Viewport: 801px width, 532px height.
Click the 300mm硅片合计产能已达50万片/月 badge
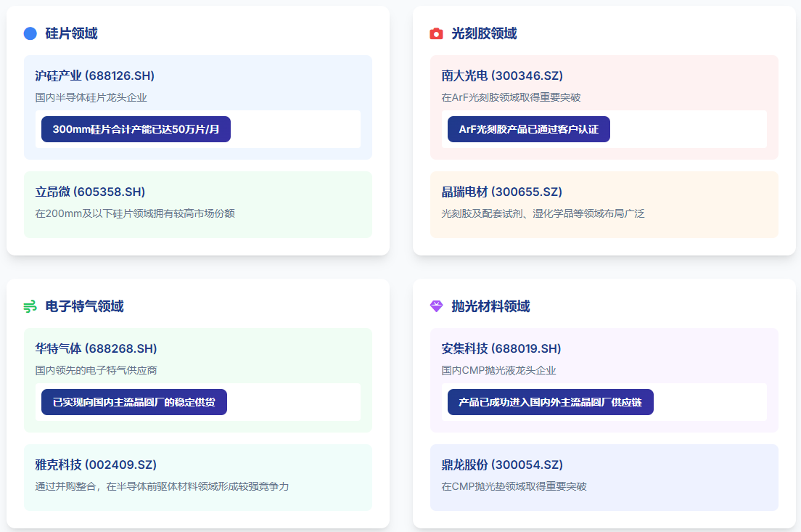(136, 129)
